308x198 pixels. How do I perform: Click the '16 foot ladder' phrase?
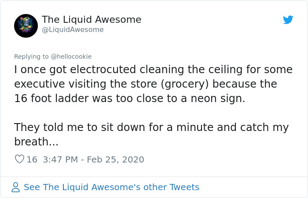point(51,98)
